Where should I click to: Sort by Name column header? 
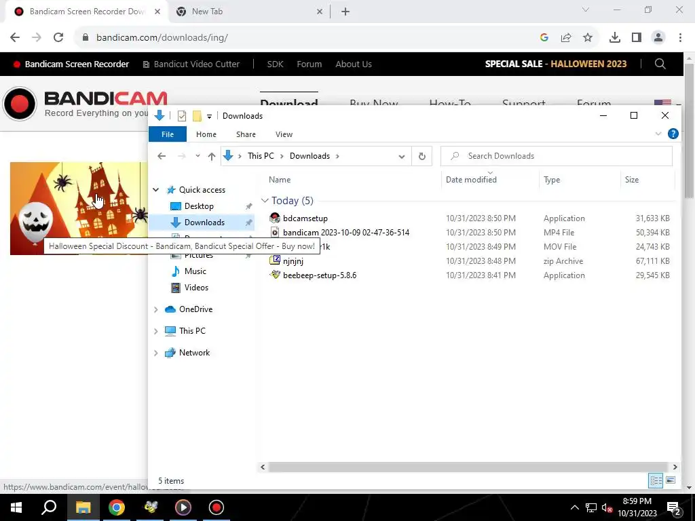click(280, 179)
